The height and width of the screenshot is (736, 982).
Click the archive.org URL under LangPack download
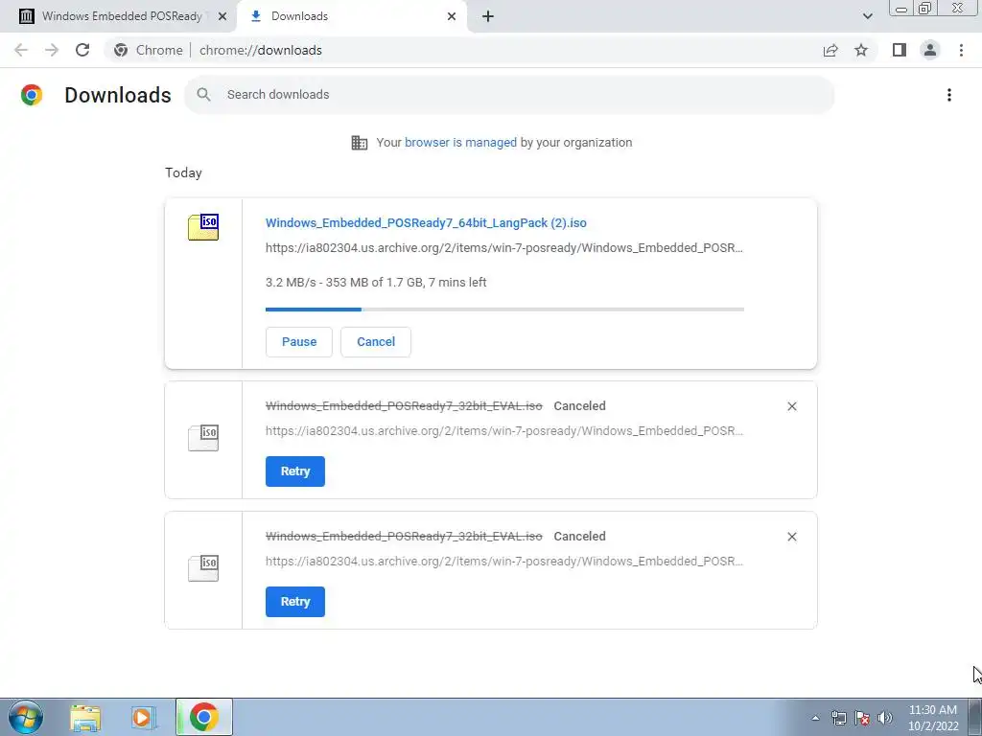click(504, 248)
